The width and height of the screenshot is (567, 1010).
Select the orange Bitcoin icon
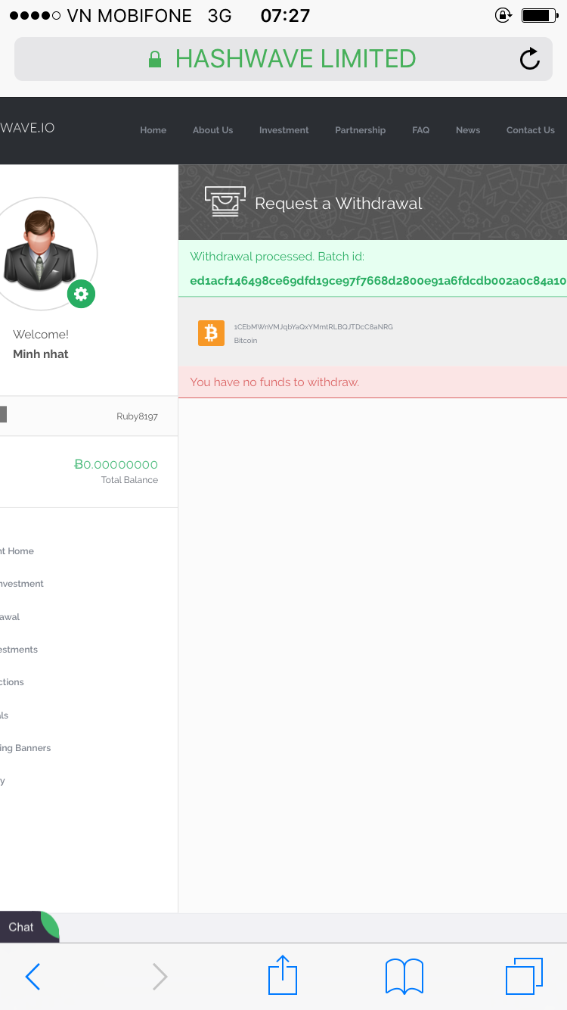coord(211,333)
